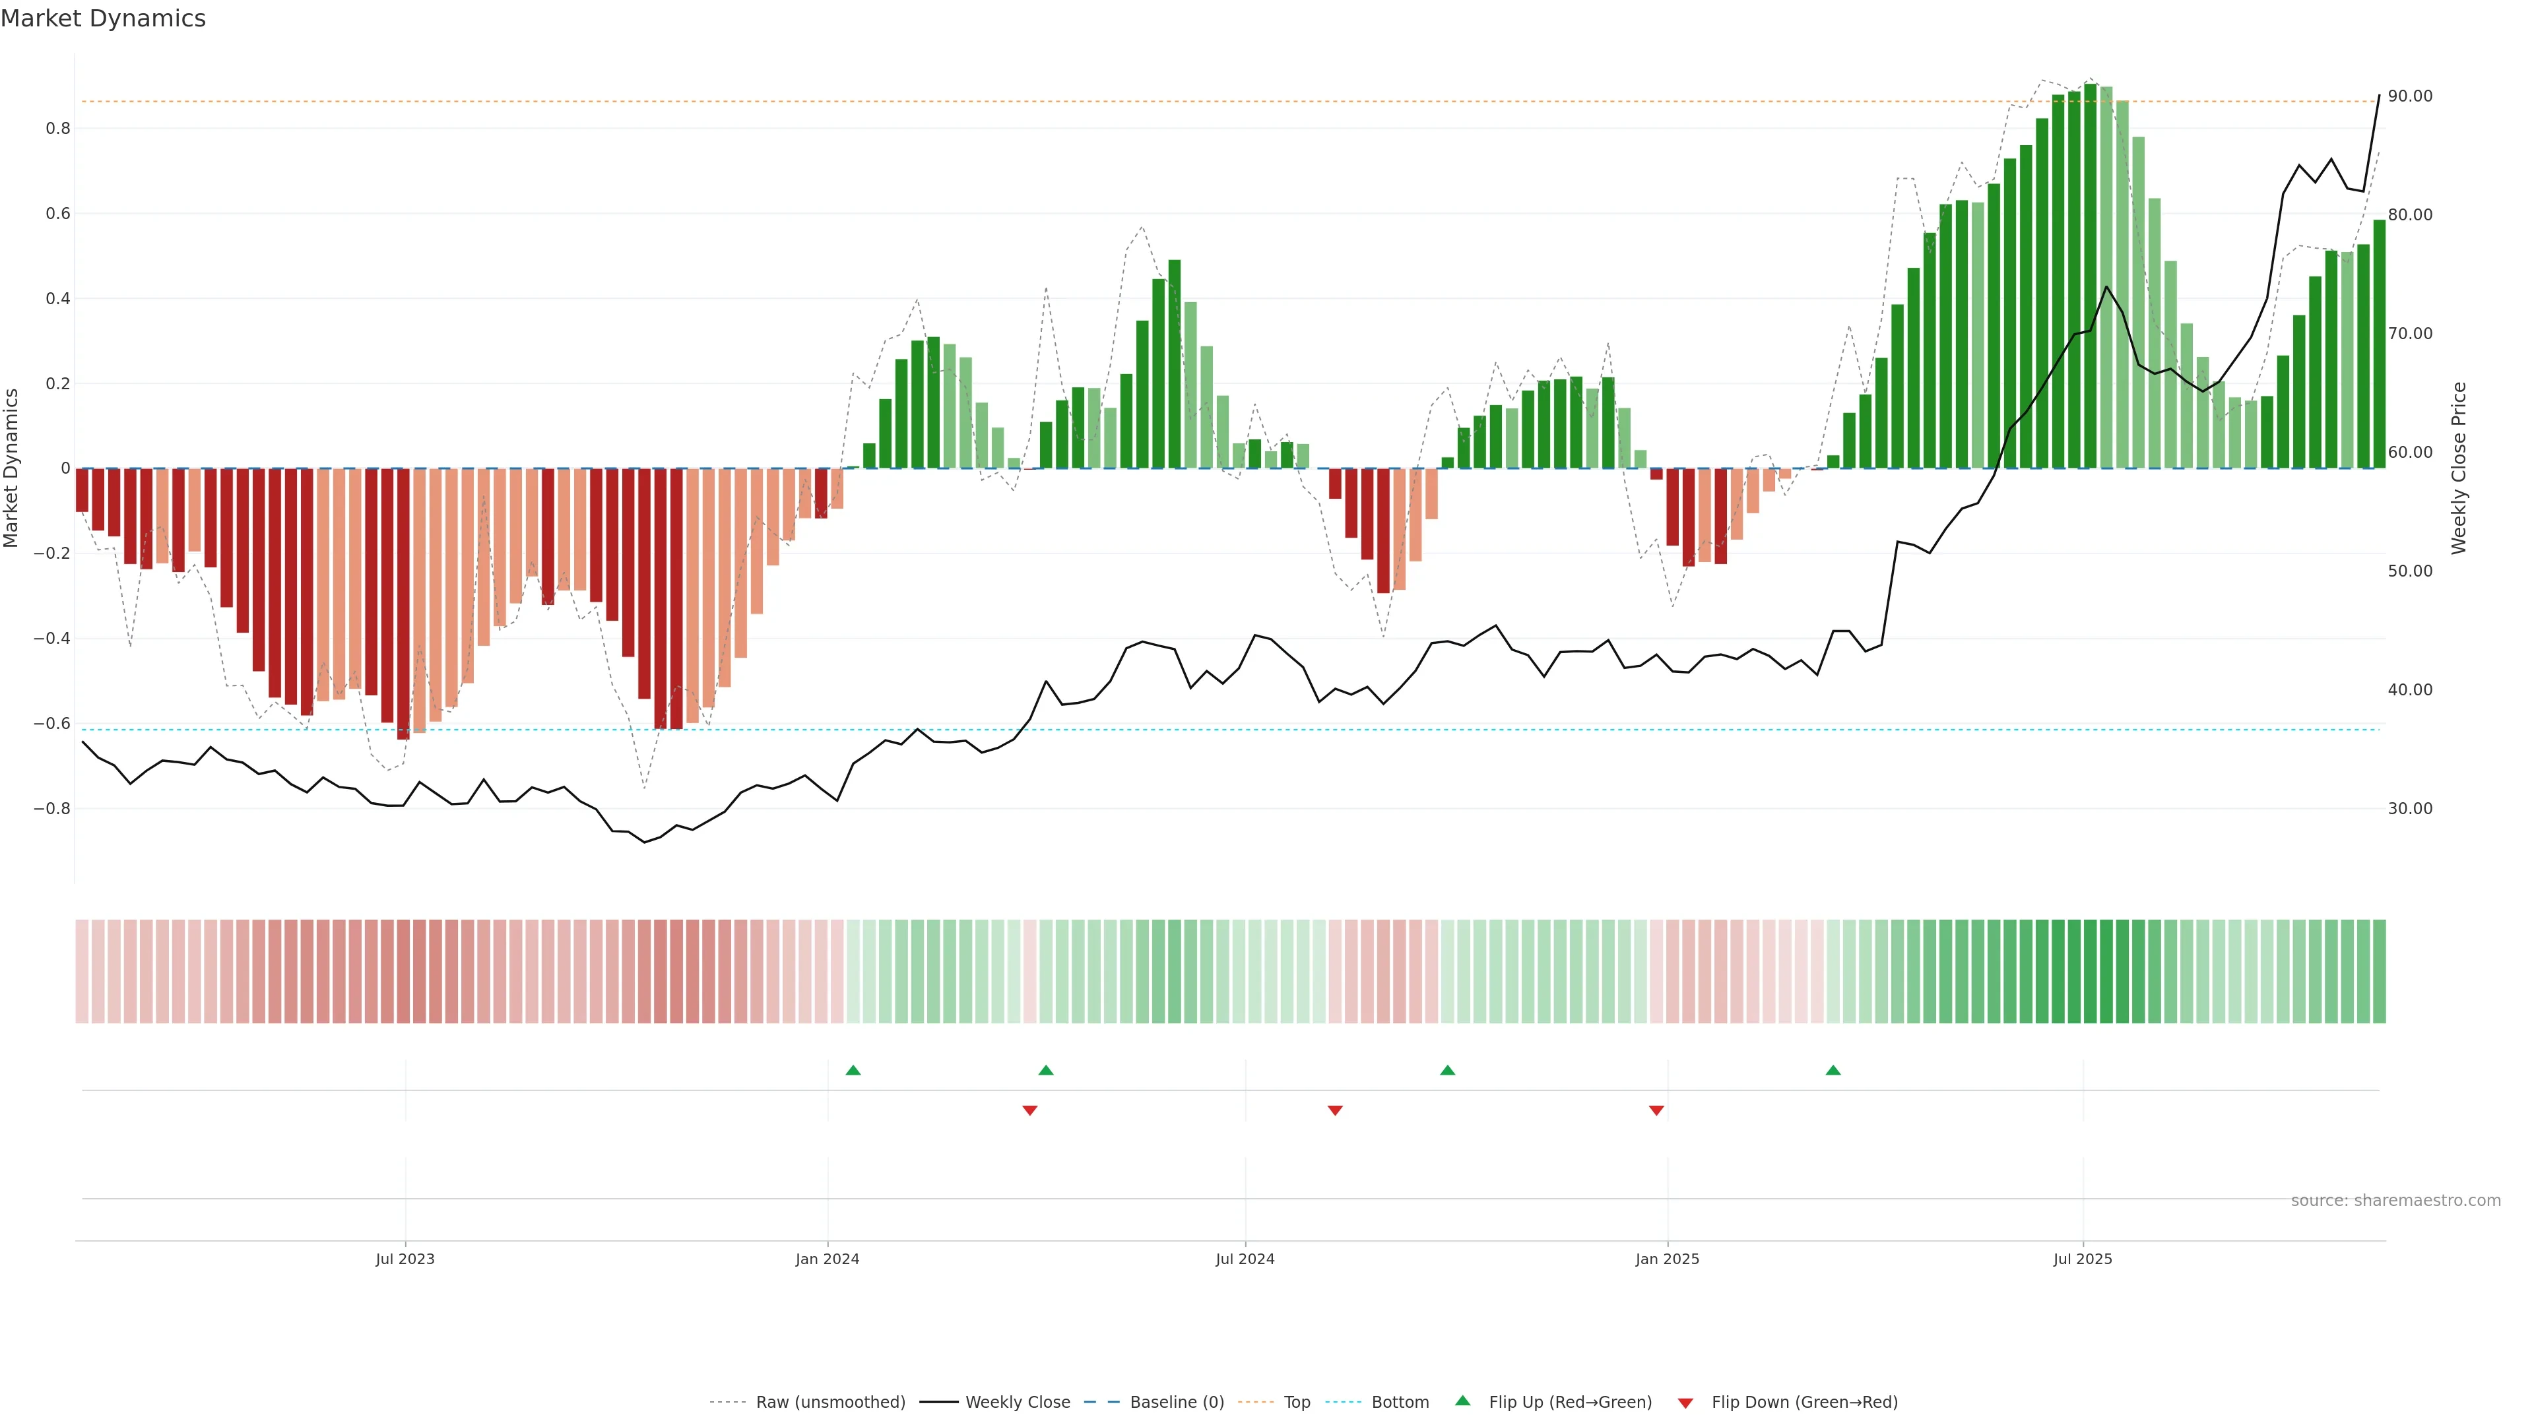Toggle the Top legend entry

point(1297,1401)
